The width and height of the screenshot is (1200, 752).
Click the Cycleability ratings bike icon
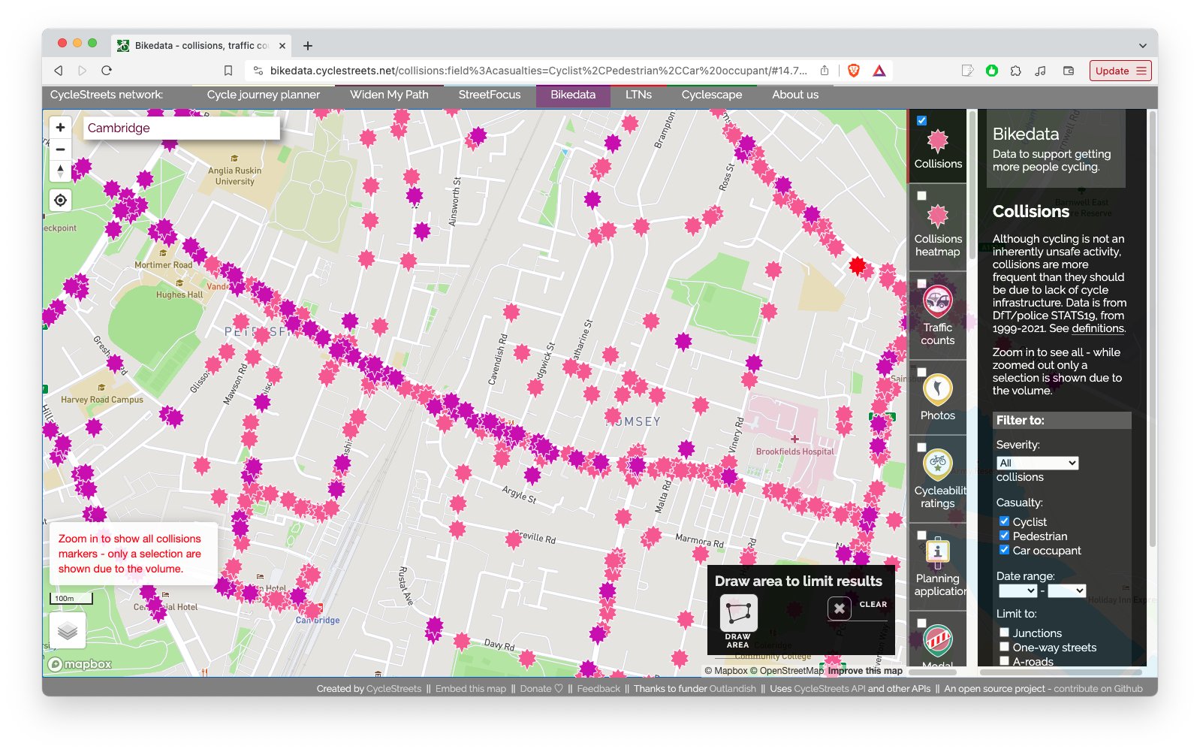[x=937, y=464]
